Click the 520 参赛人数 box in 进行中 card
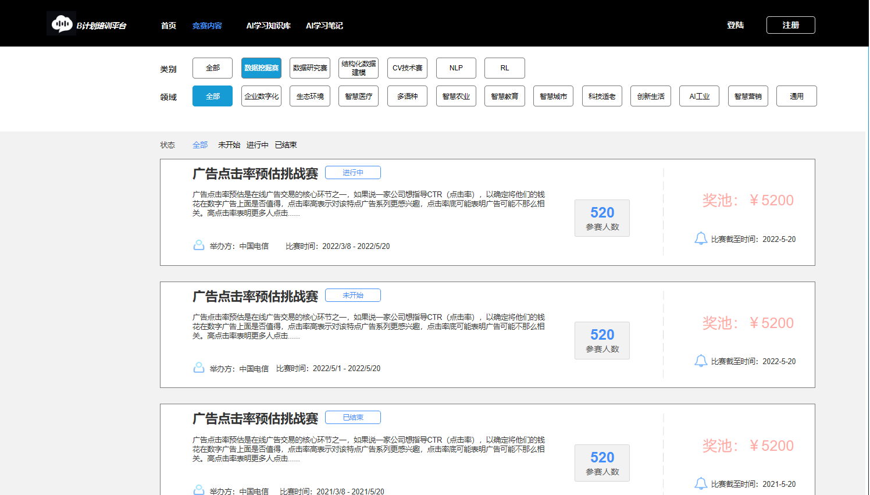Image resolution: width=870 pixels, height=495 pixels. coord(602,218)
